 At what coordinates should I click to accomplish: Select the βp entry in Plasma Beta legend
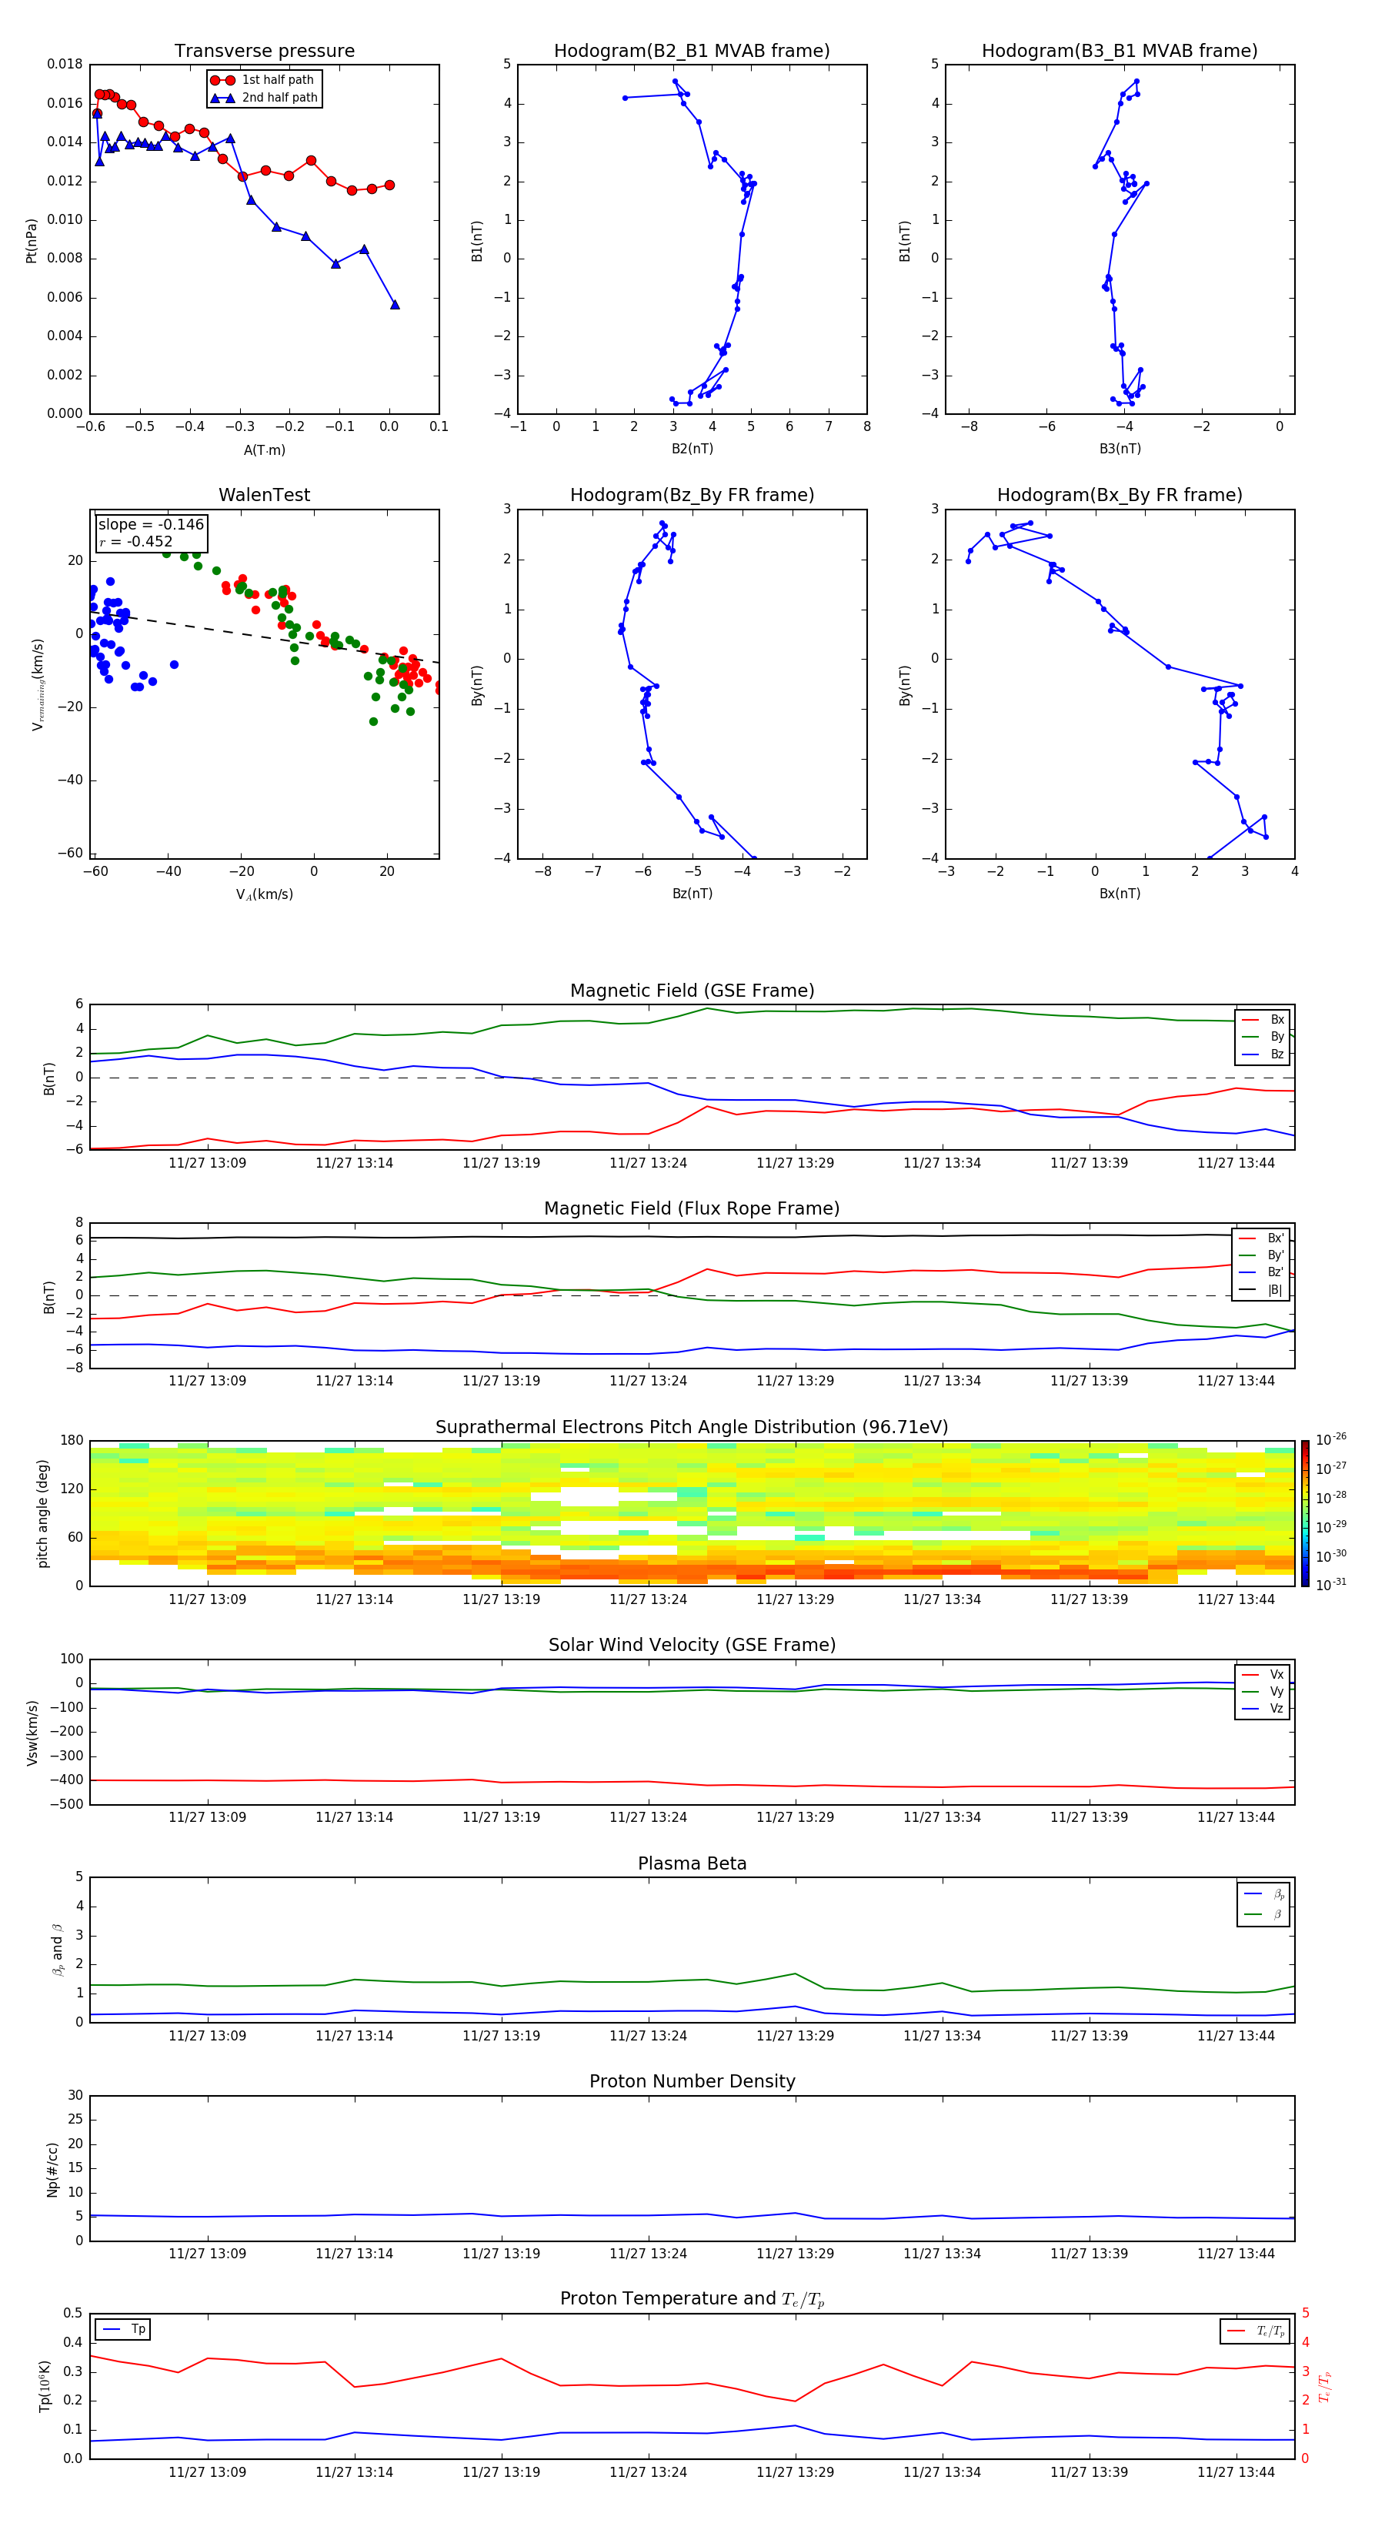click(1263, 1894)
